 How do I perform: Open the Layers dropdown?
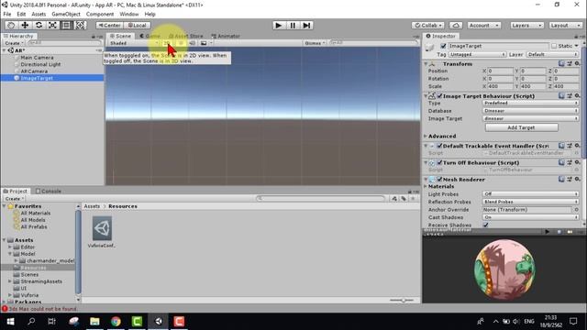tap(526, 25)
